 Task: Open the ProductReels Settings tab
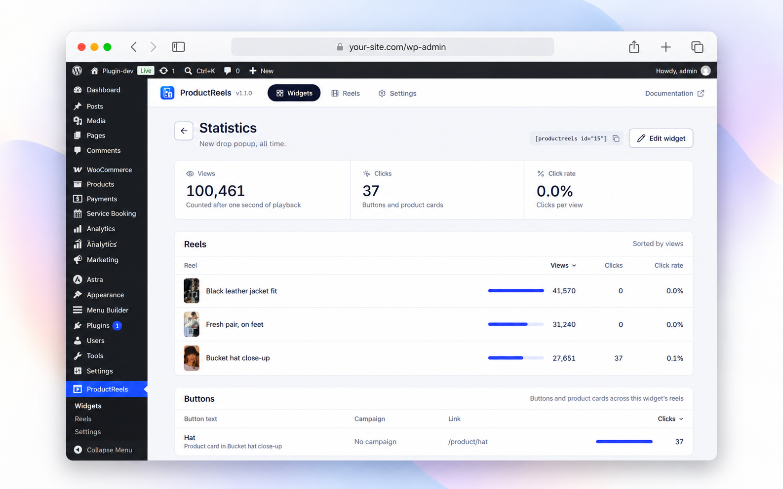(397, 93)
